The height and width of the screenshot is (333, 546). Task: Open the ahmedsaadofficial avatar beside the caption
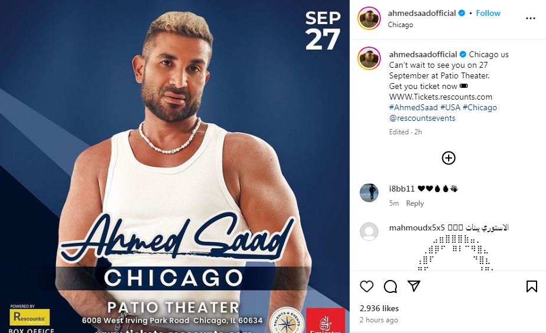pos(369,58)
